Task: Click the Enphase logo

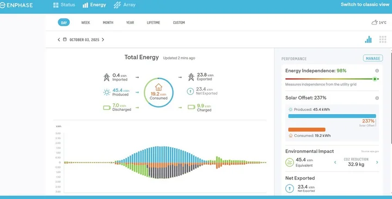Action: [16, 5]
